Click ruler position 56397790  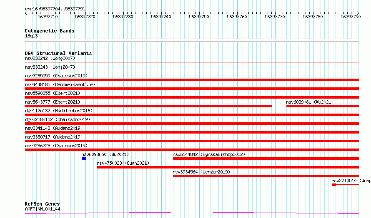(x=351, y=17)
